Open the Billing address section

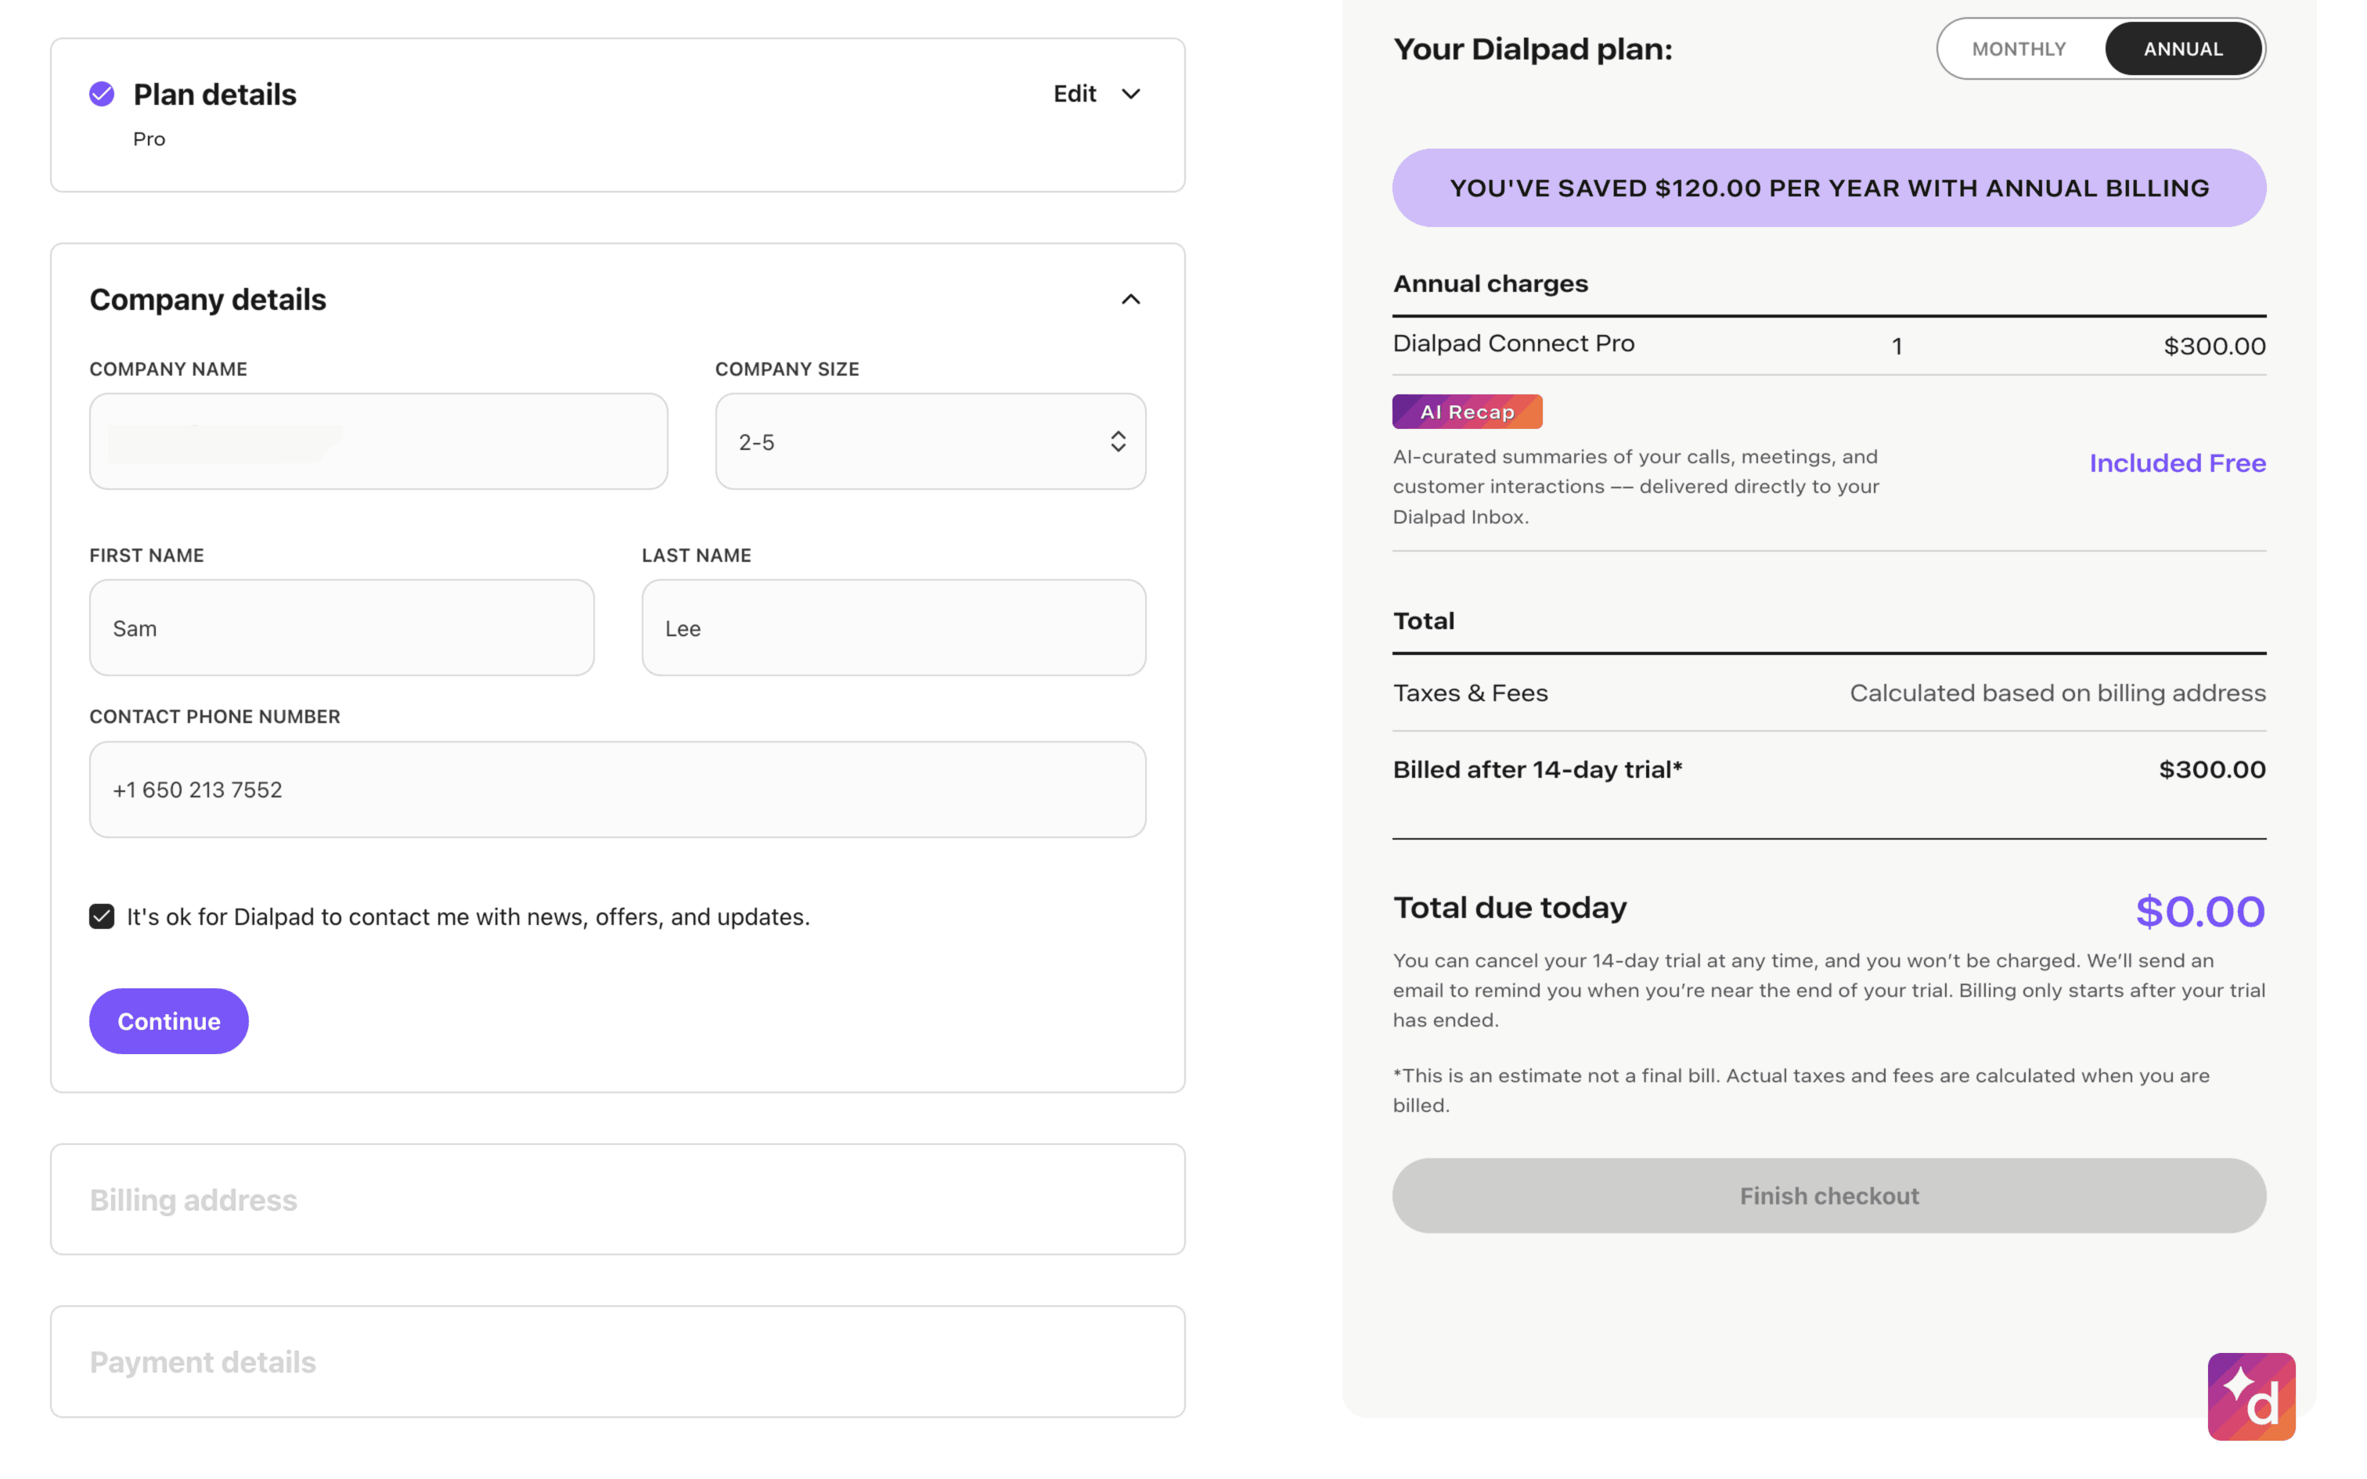(x=617, y=1199)
